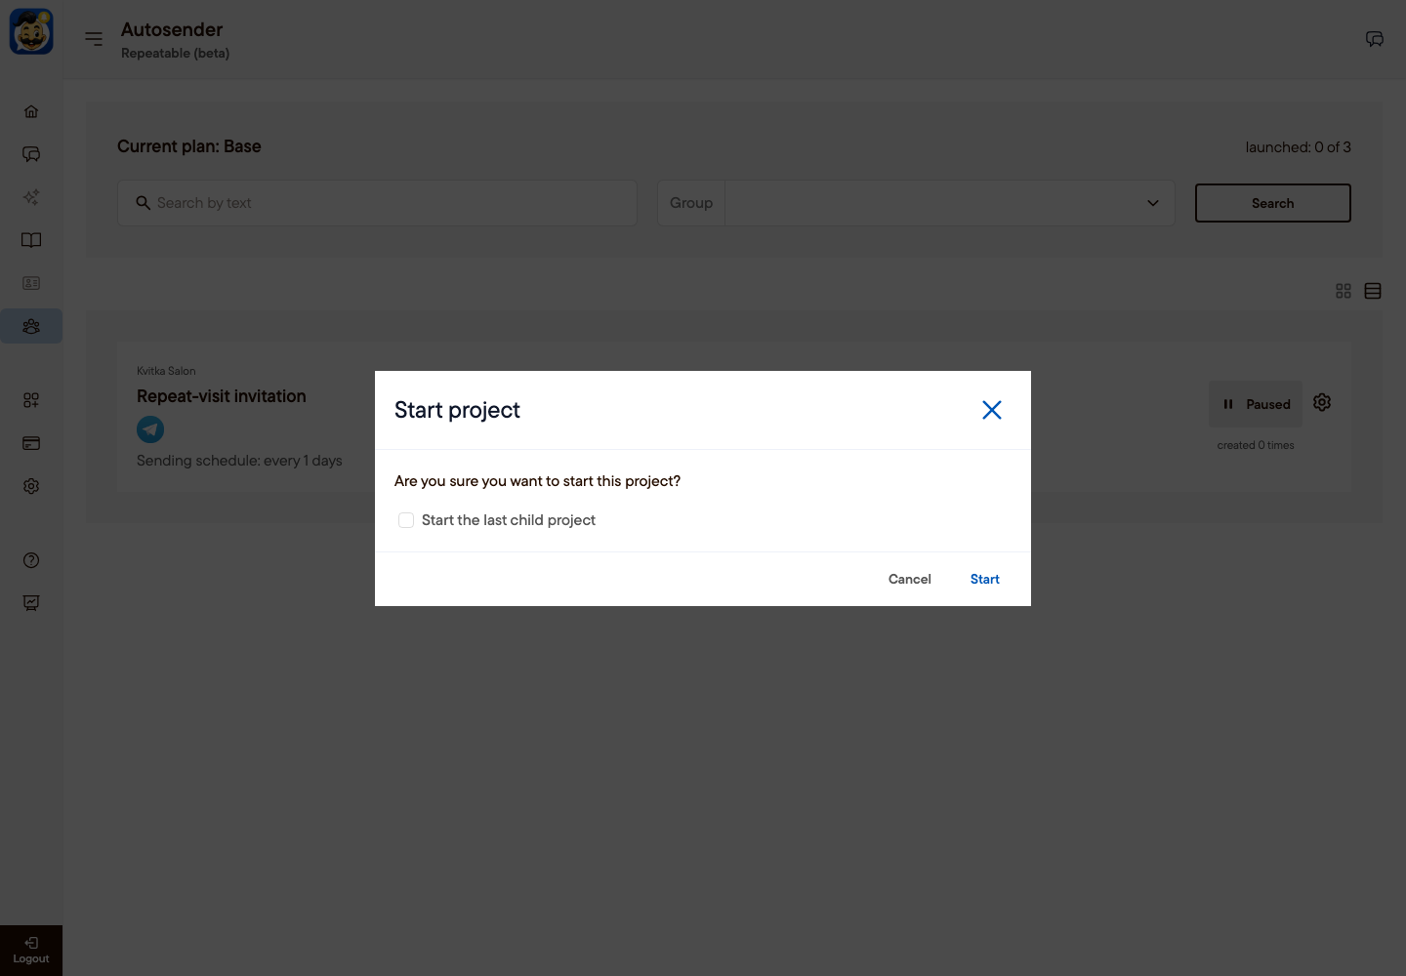The width and height of the screenshot is (1406, 976).
Task: Open the settings gear in sidebar
Action: point(31,486)
